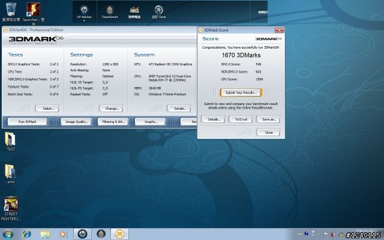384x240 pixels.
Task: Open the Action Center flag tray icon
Action: click(326, 234)
